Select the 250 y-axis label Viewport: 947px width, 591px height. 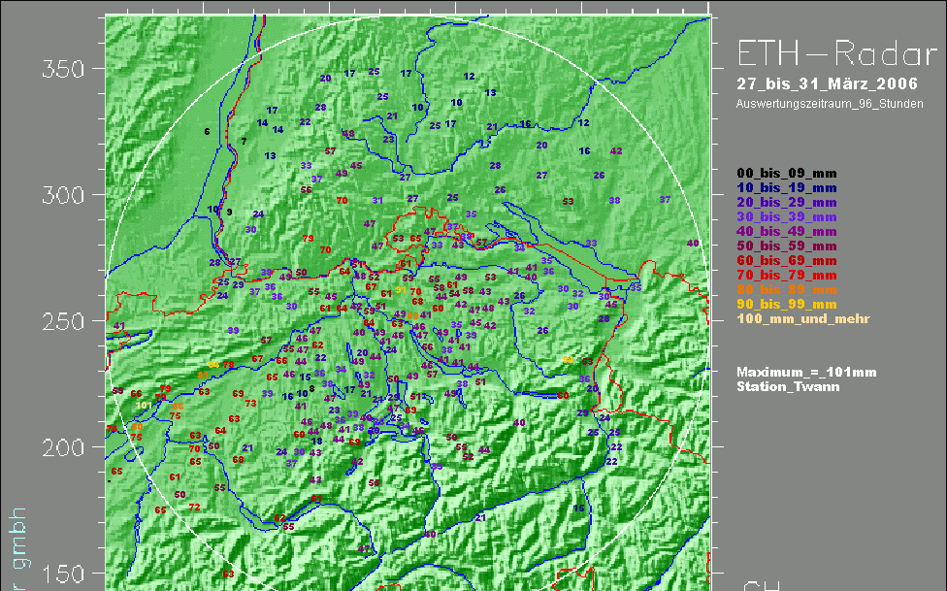(x=62, y=321)
